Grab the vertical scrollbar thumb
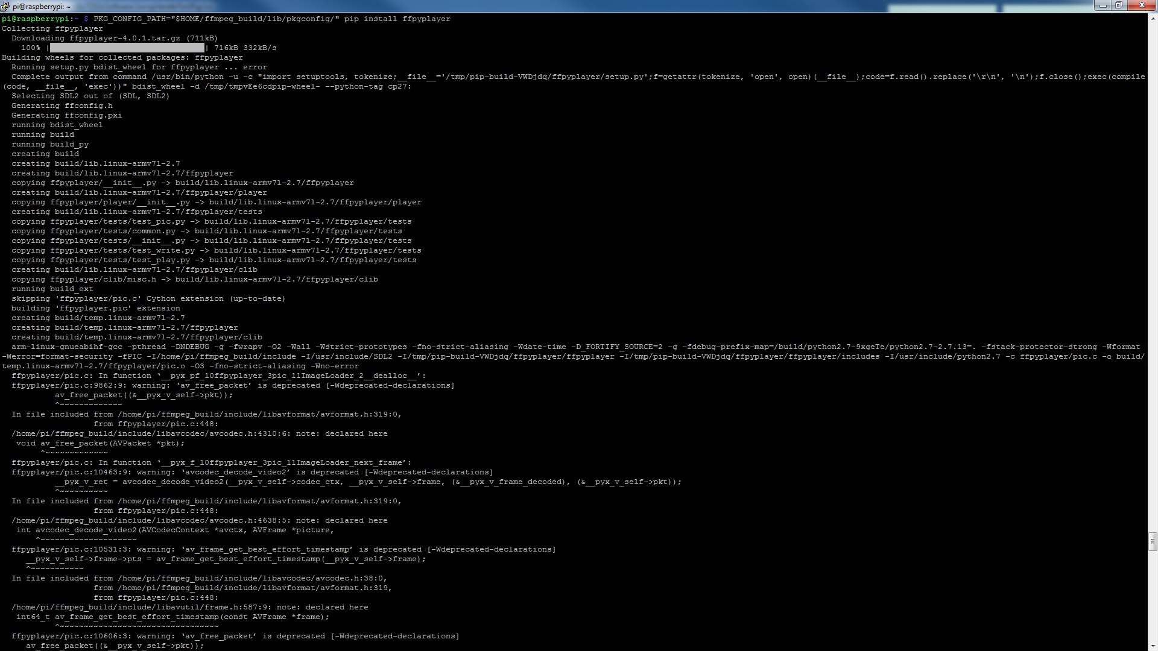Viewport: 1158px width, 651px height. pyautogui.click(x=1153, y=541)
